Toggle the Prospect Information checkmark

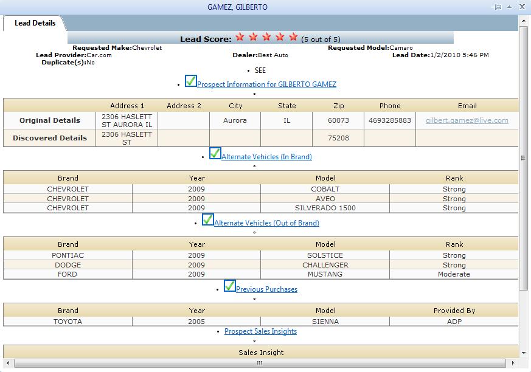click(190, 81)
